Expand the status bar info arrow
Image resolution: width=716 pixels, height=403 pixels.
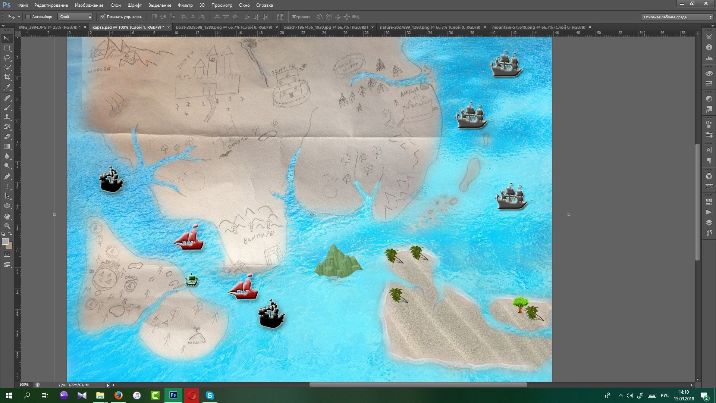tap(108, 385)
